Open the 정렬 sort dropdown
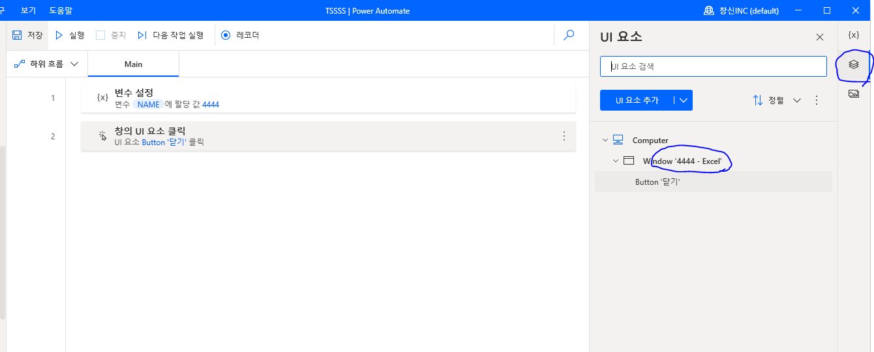Viewport: 874px width, 352px height. 776,100
